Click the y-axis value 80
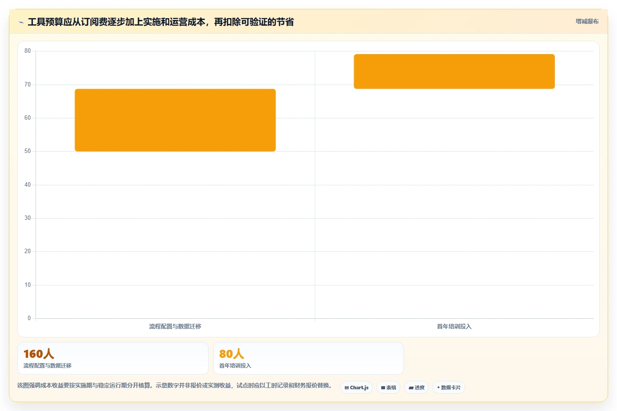This screenshot has height=411, width=617. tap(28, 51)
